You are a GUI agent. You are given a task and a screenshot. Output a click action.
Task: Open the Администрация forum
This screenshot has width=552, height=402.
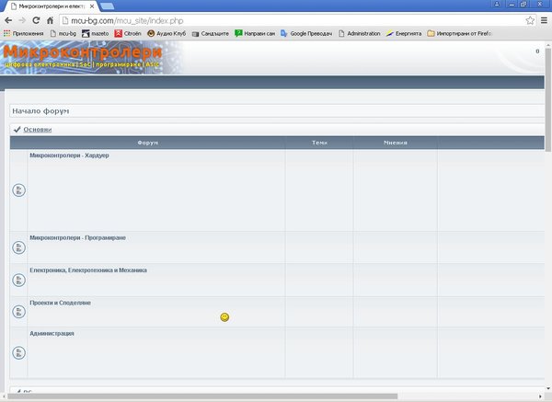click(52, 333)
